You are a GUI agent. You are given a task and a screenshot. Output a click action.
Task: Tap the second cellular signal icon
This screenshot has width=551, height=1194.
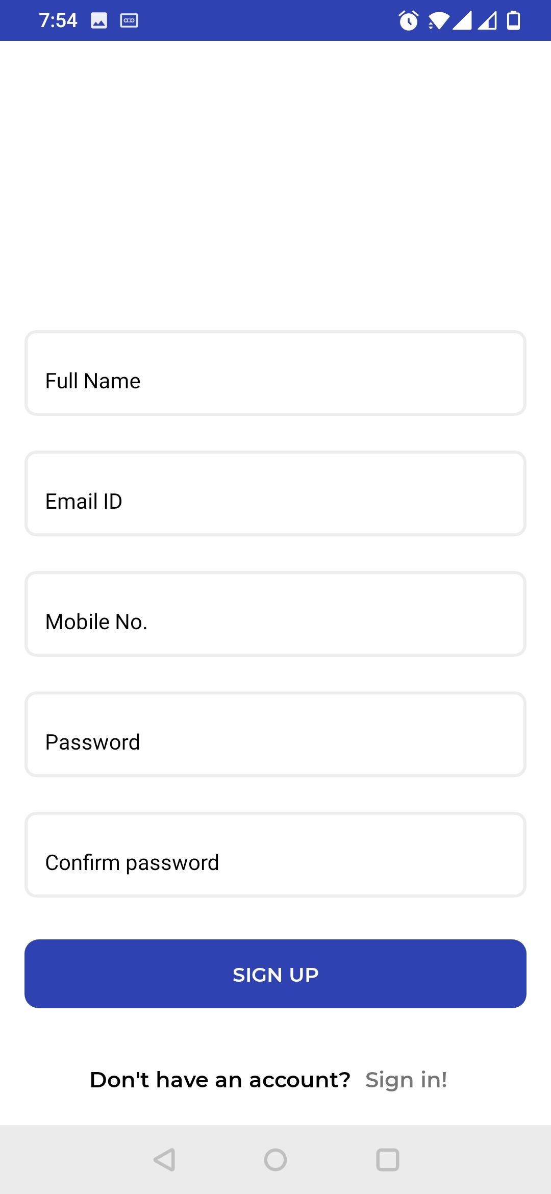pos(487,20)
